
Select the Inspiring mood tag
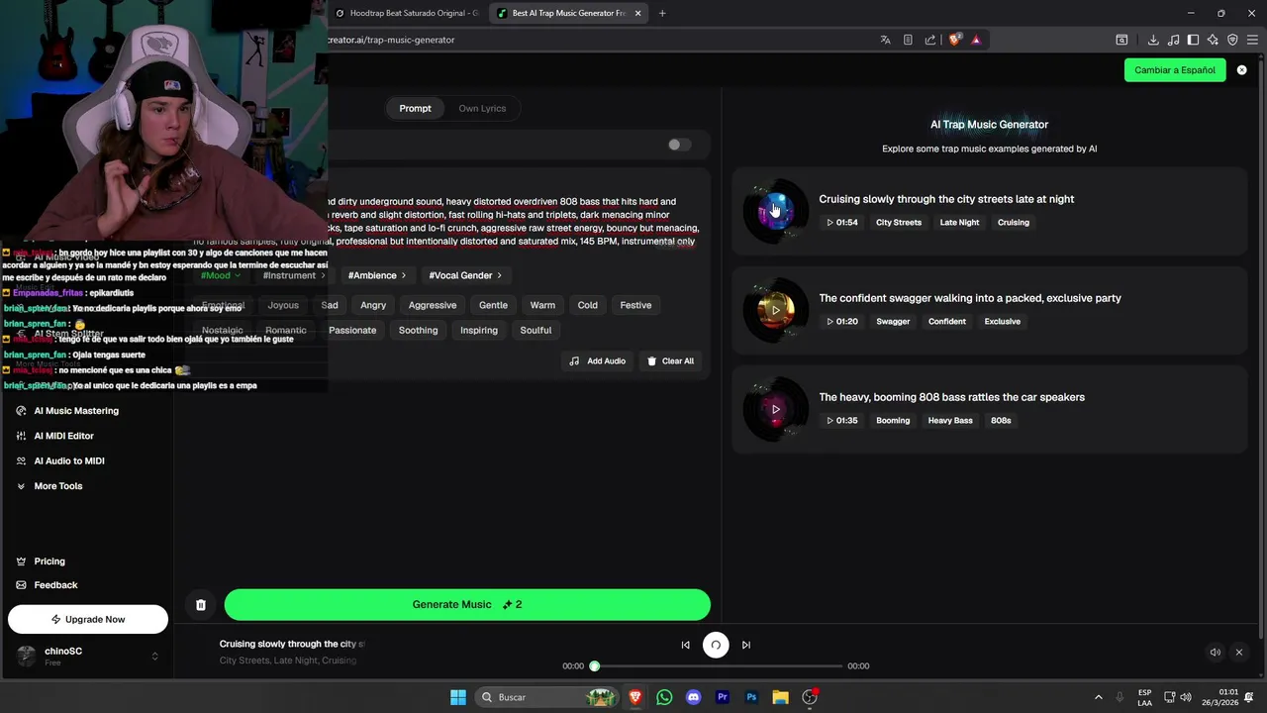[479, 330]
